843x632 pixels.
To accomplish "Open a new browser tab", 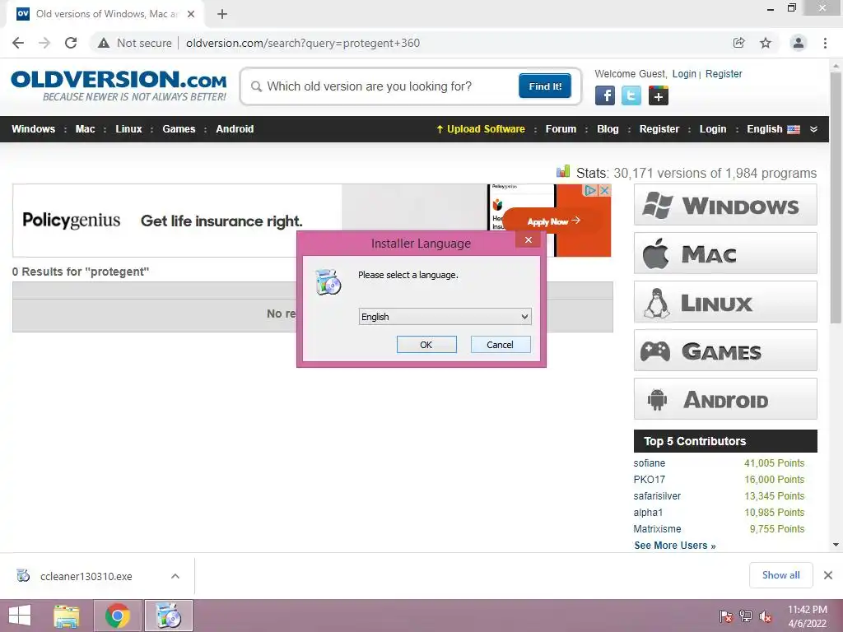I will [222, 14].
